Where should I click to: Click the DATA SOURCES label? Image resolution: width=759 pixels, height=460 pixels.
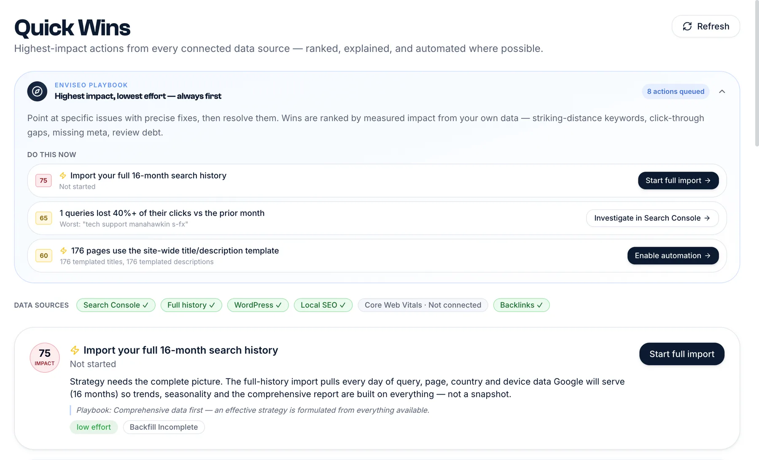41,305
